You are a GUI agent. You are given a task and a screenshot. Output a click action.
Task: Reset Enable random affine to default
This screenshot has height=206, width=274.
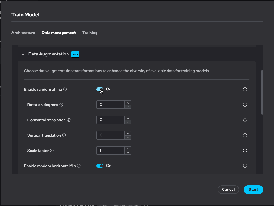245,89
